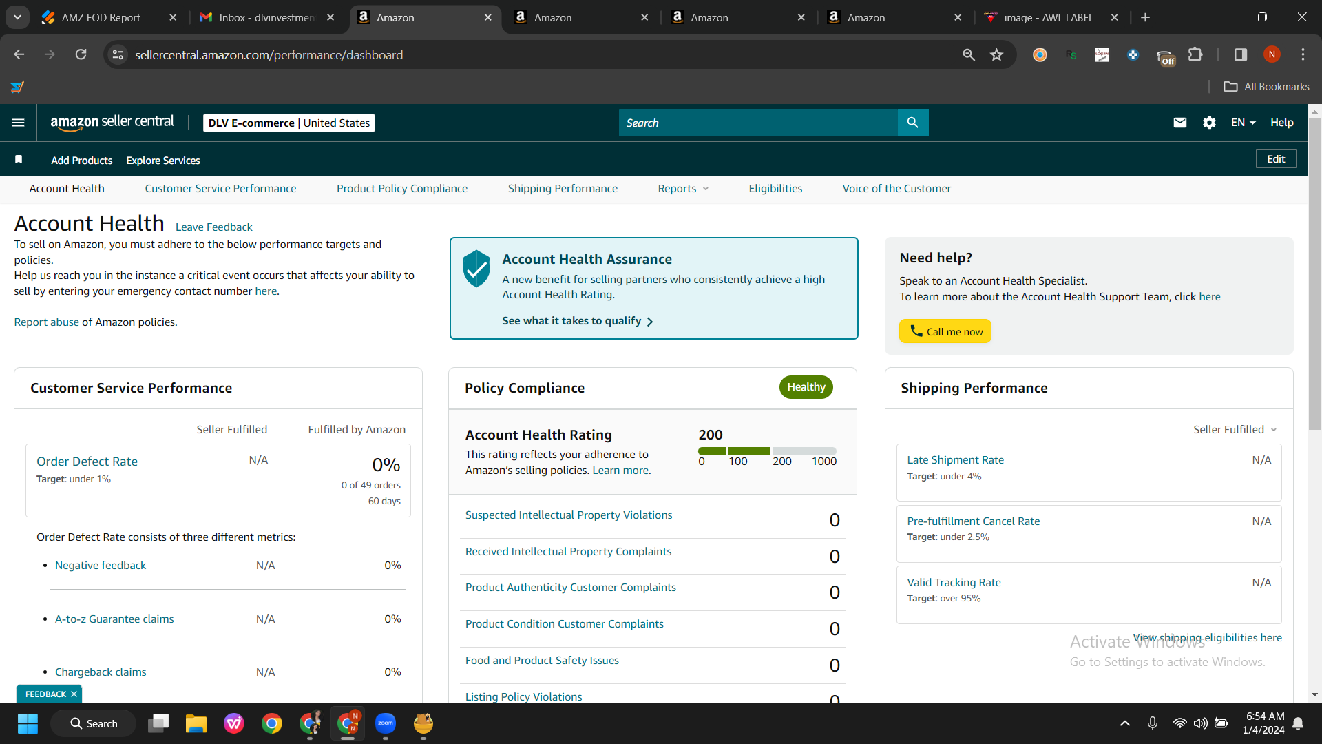Screen dimensions: 1322x744
Task: Expand the Reports dropdown menu
Action: tap(683, 189)
